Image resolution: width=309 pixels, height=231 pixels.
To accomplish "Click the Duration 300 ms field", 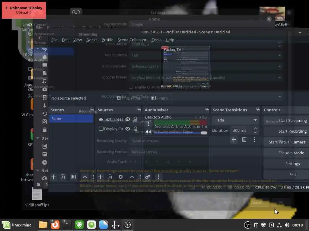I will 241,130.
